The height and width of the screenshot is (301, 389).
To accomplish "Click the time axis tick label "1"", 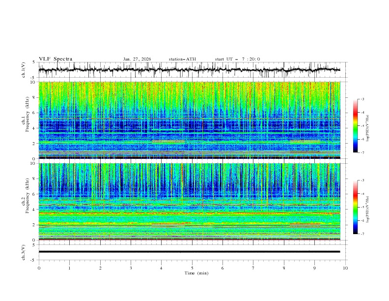I will 70,268.
